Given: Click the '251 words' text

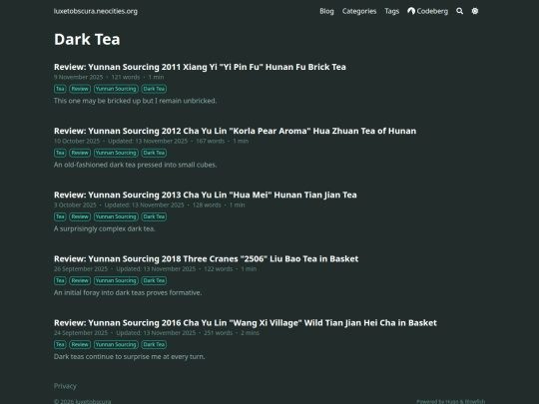Looking at the screenshot, I should pos(218,333).
